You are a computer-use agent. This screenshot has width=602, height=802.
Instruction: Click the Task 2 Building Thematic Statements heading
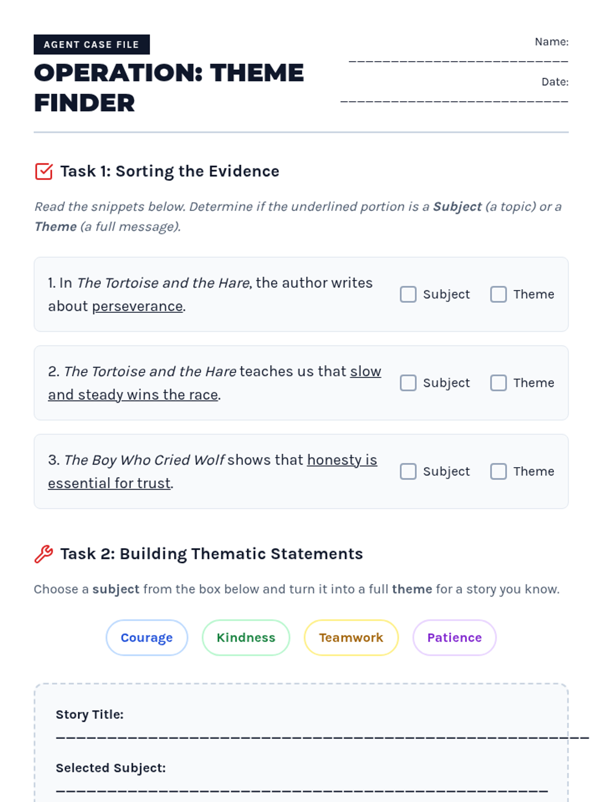coord(211,554)
